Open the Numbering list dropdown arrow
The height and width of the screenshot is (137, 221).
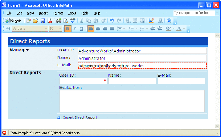click(x=136, y=29)
